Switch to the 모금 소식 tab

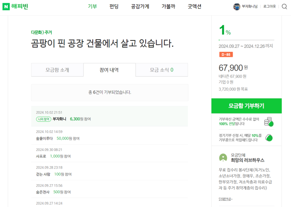[161, 70]
